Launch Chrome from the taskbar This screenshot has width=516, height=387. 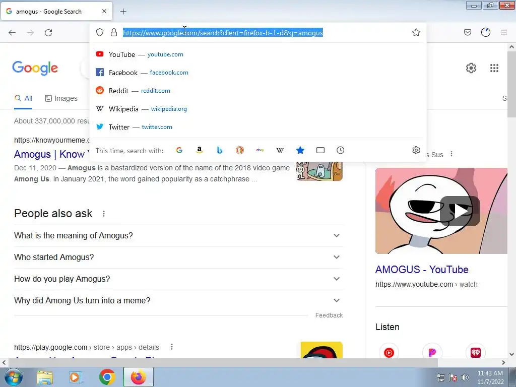107,377
